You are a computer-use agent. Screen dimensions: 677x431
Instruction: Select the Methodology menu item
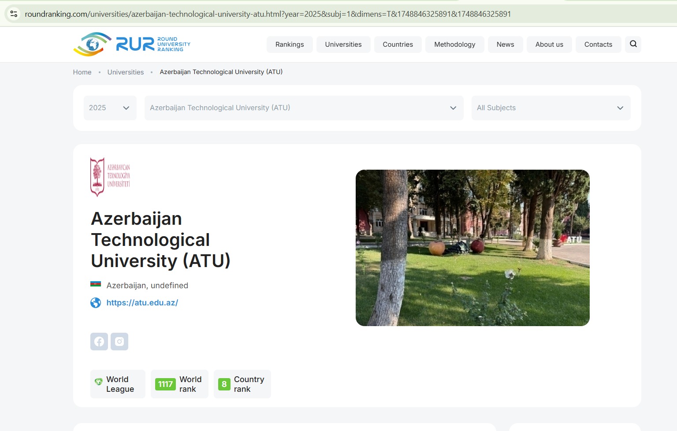tap(455, 45)
